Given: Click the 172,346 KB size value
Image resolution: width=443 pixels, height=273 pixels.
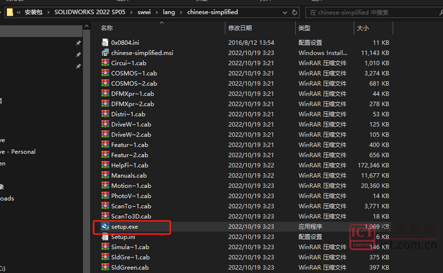Looking at the screenshot, I should pyautogui.click(x=374, y=165).
